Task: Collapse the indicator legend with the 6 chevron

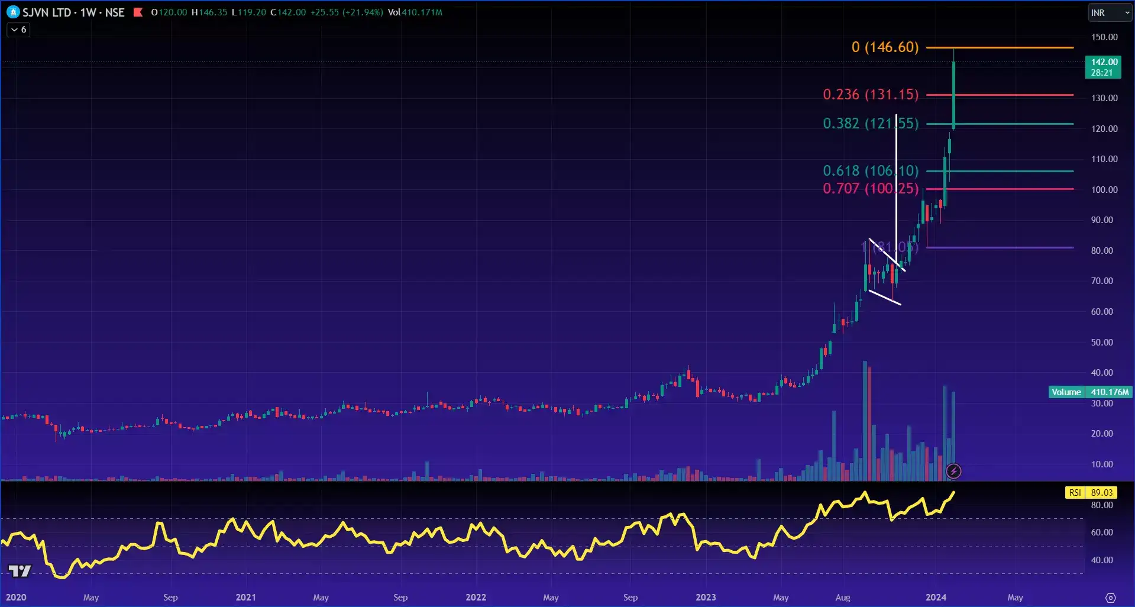Action: (x=17, y=29)
